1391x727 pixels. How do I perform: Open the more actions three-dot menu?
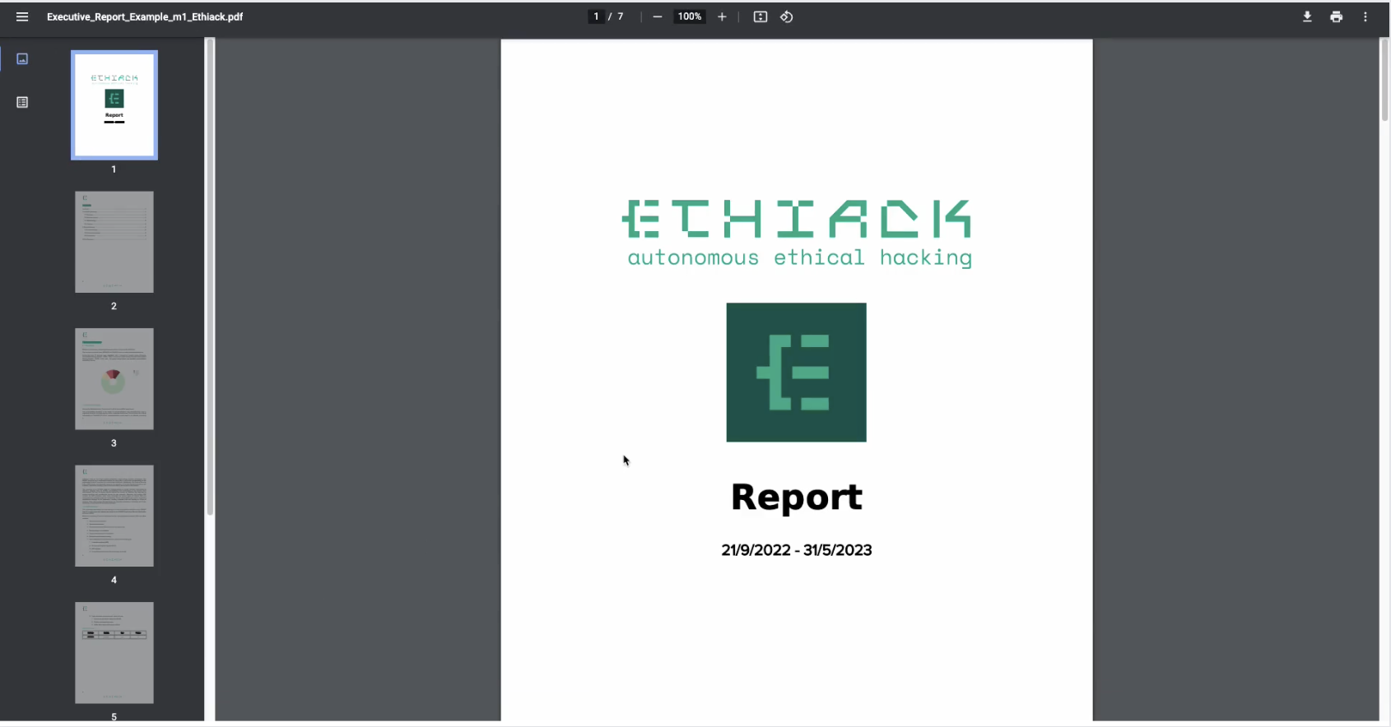tap(1365, 16)
